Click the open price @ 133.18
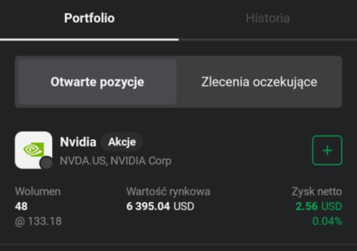 (x=38, y=221)
